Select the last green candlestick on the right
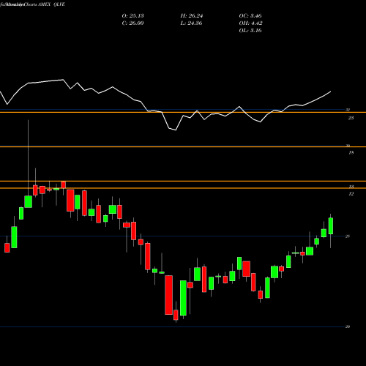 tap(331, 226)
